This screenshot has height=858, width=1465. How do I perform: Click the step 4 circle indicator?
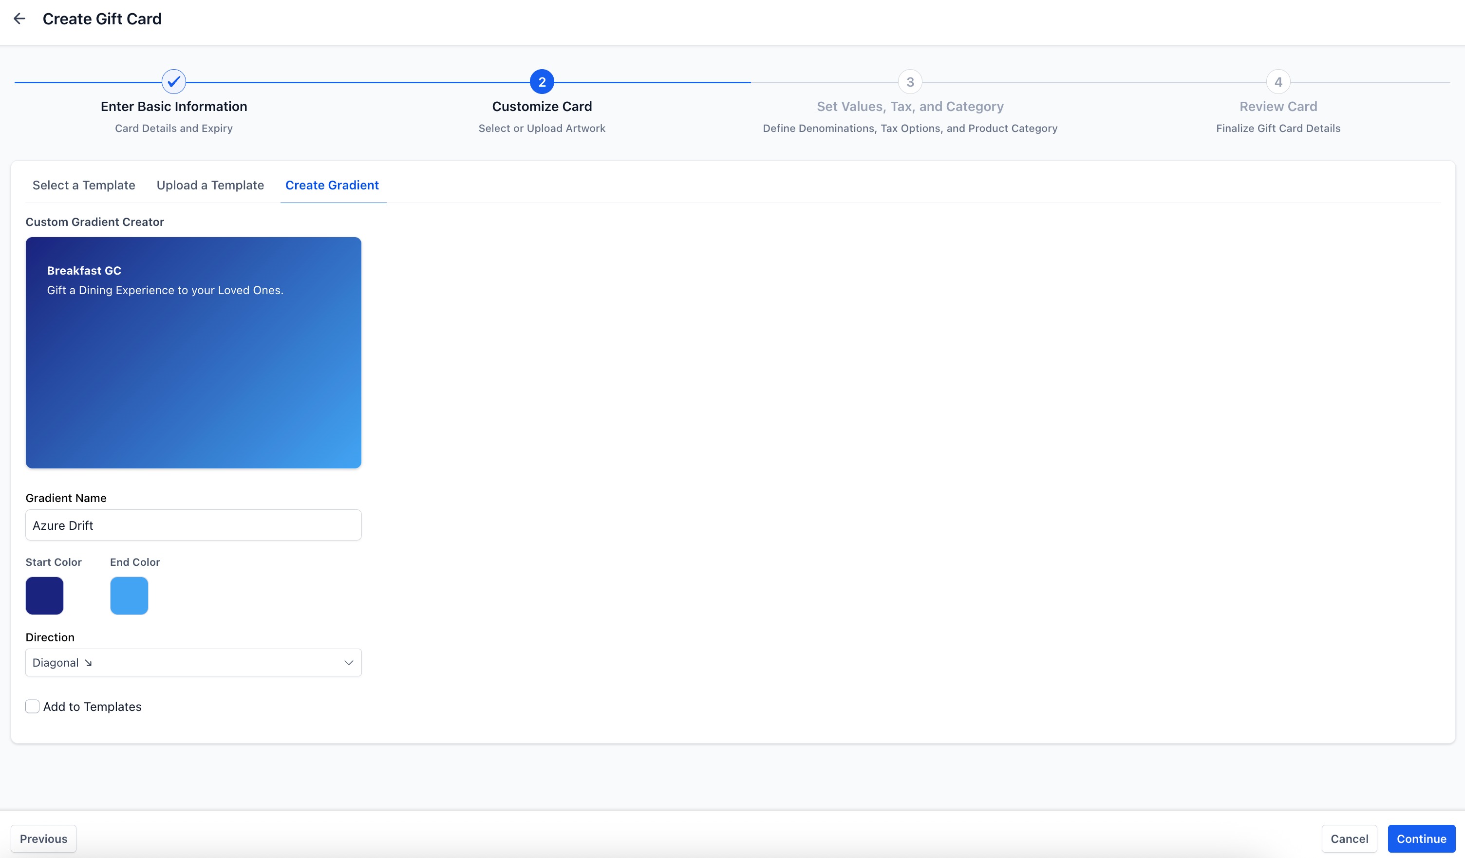click(1278, 82)
